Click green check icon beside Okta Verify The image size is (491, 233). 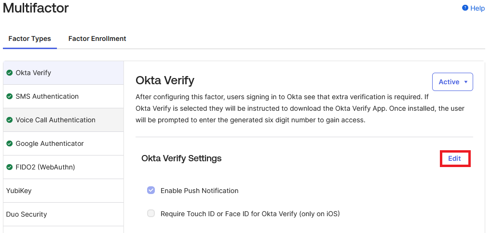click(9, 73)
